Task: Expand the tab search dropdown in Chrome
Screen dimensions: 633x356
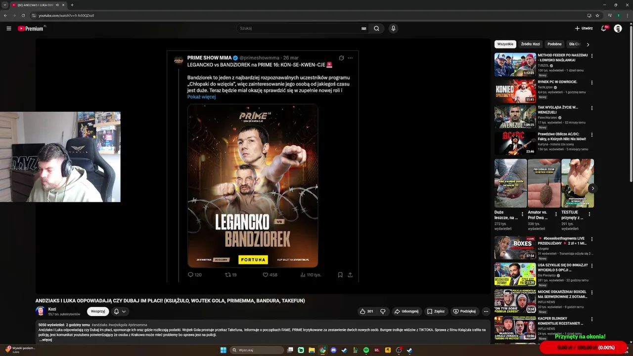Action: (5, 5)
